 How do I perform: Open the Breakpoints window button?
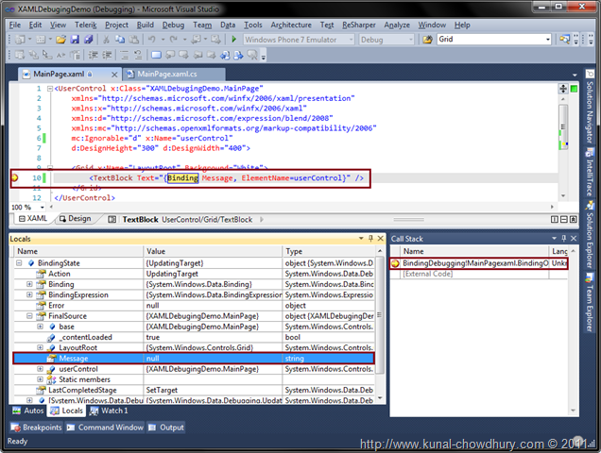(x=37, y=428)
